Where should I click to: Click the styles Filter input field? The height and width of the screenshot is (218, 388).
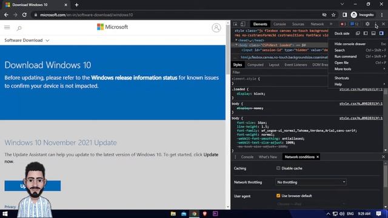point(279,72)
